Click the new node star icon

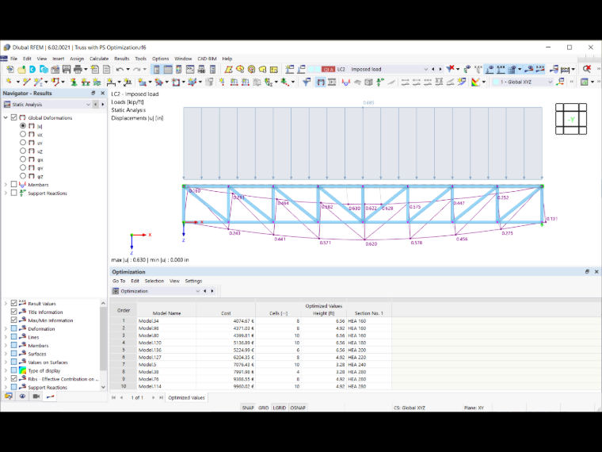(9, 82)
